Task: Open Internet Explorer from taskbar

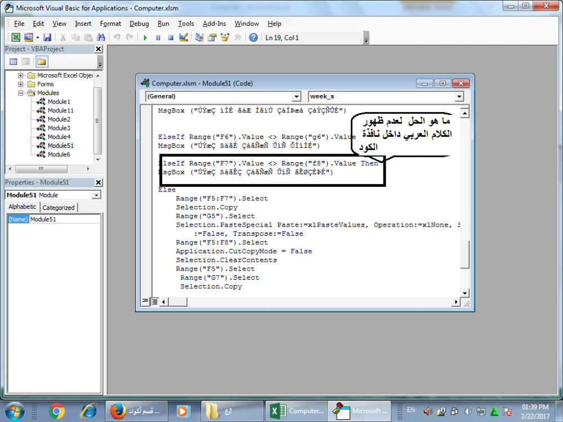Action: [x=88, y=411]
